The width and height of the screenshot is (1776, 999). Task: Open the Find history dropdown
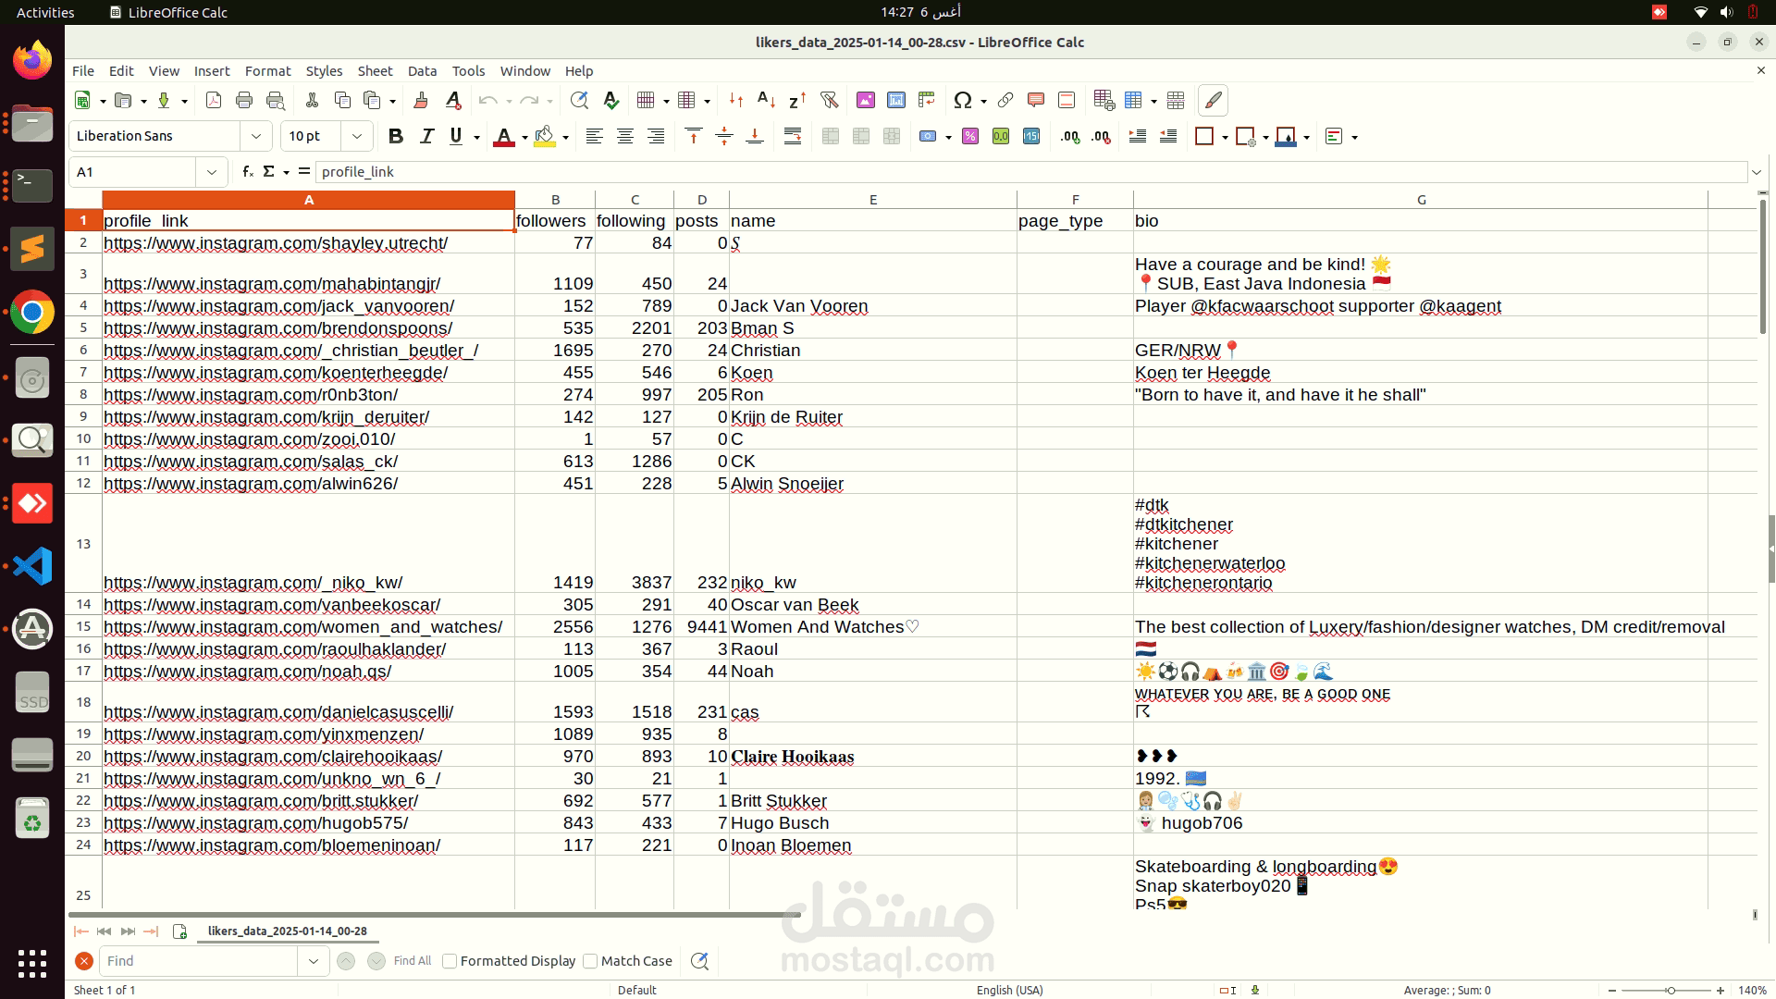point(314,961)
